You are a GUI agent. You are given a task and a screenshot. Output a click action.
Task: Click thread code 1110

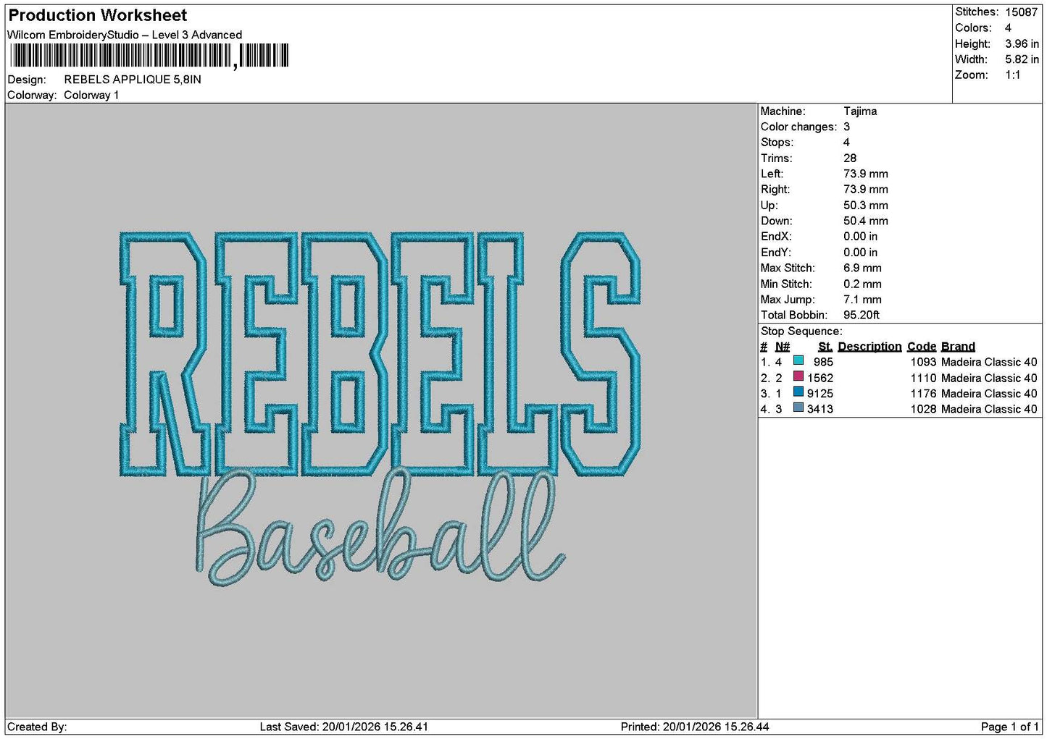point(924,378)
